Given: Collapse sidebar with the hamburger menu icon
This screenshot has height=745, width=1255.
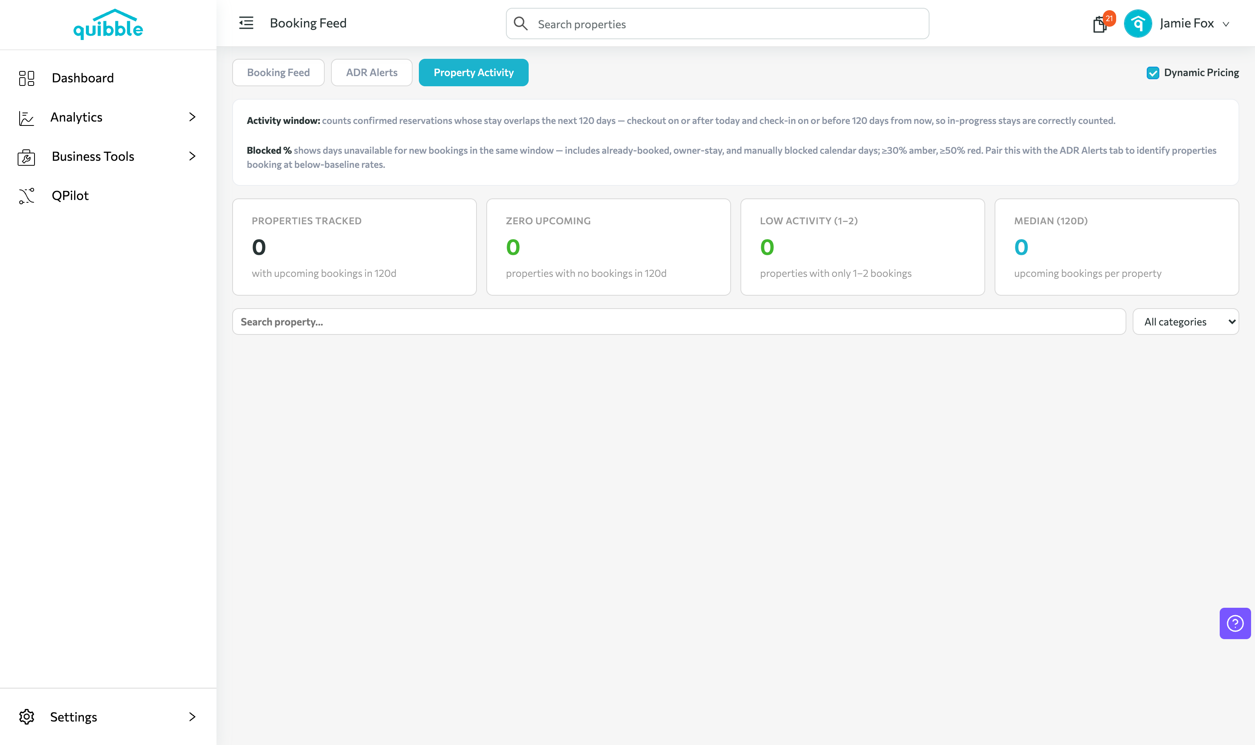Looking at the screenshot, I should click(246, 23).
